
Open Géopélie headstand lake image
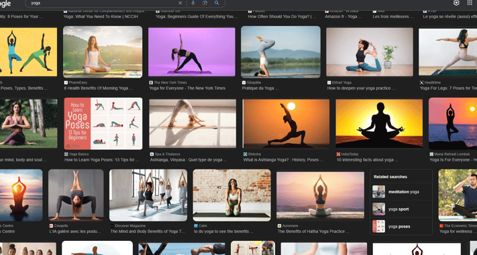click(x=280, y=52)
